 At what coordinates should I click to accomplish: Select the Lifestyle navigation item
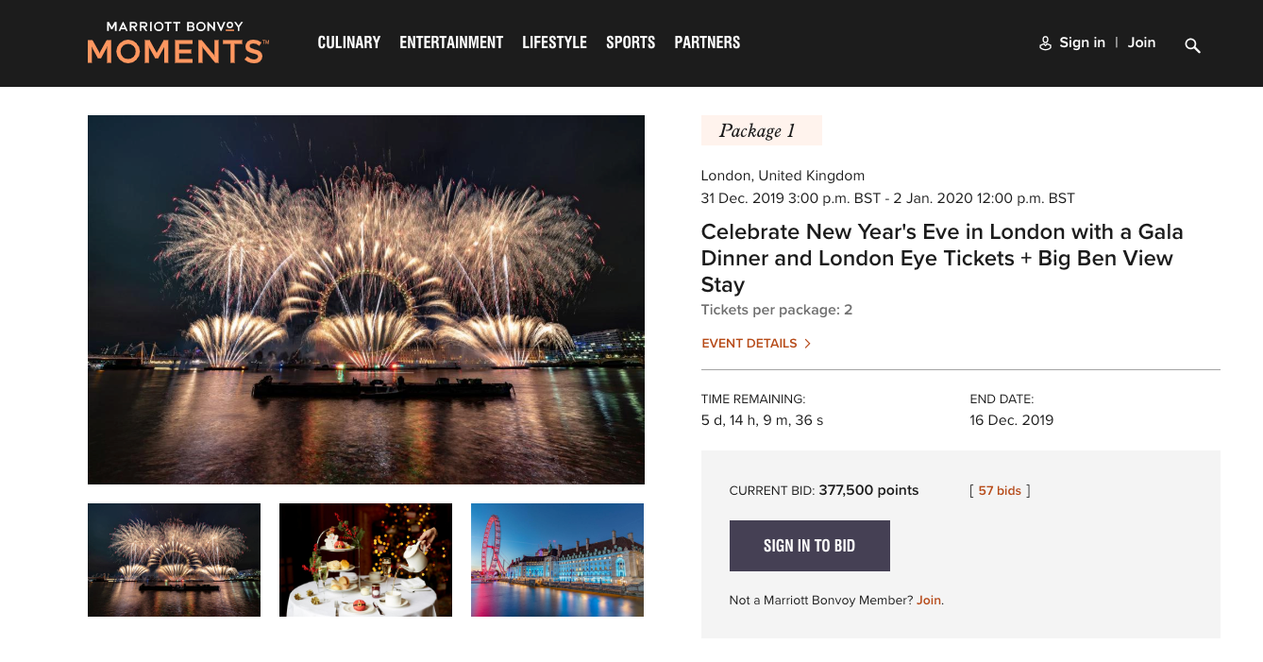tap(554, 42)
